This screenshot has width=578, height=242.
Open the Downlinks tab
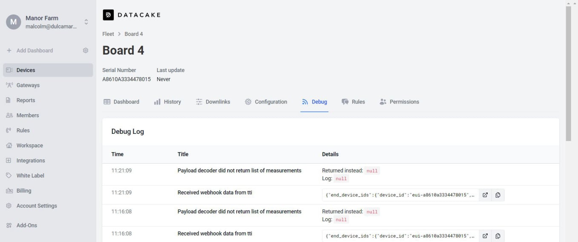[213, 102]
